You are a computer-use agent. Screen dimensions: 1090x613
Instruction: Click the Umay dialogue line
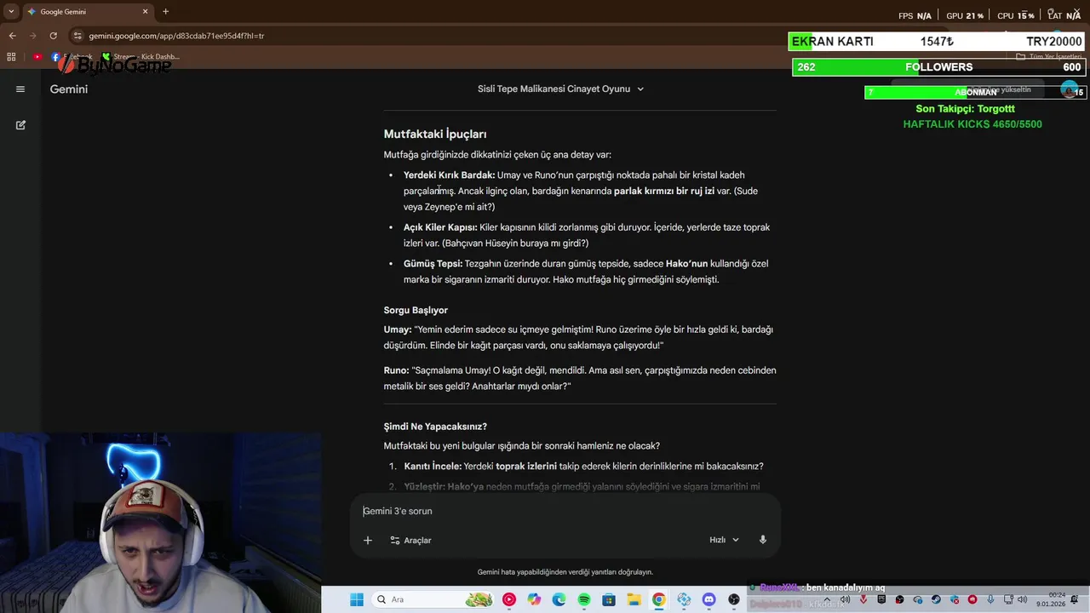[x=578, y=337]
